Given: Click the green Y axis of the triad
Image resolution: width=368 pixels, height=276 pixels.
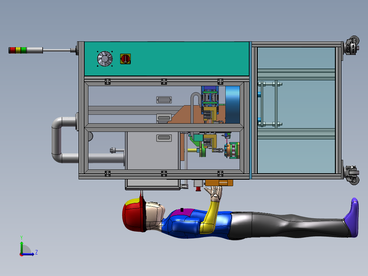Looking at the screenshot, I should tap(22, 247).
